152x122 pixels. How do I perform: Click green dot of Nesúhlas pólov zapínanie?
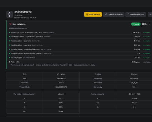(x=9, y=41)
